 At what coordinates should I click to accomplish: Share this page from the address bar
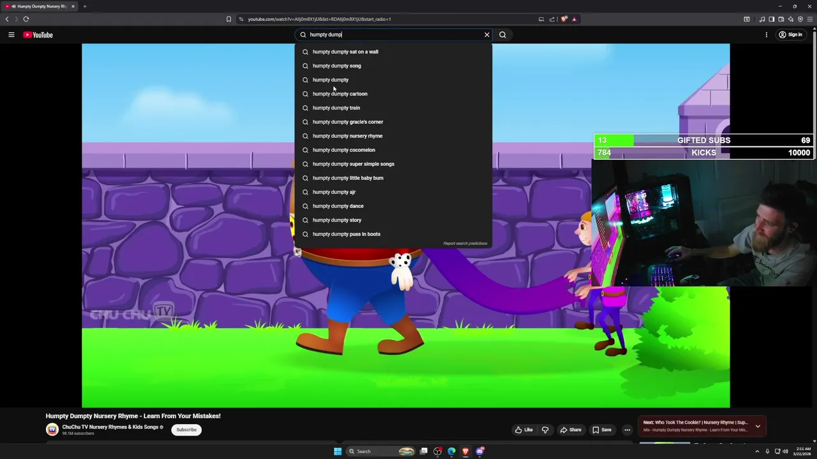click(552, 19)
